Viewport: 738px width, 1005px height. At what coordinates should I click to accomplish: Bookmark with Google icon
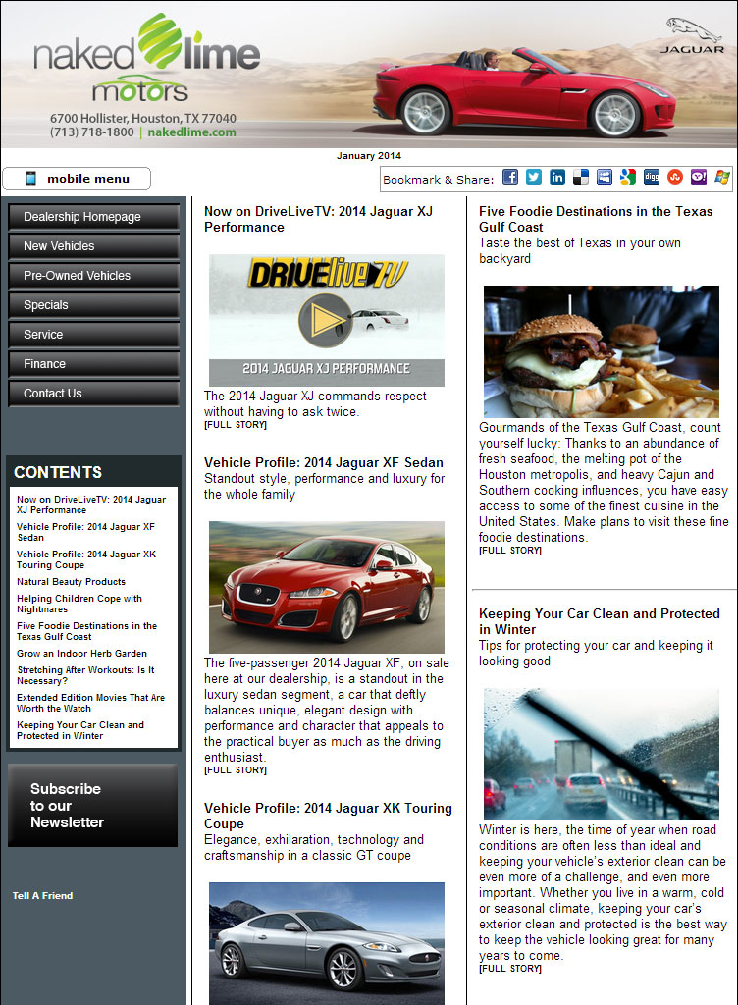(628, 177)
